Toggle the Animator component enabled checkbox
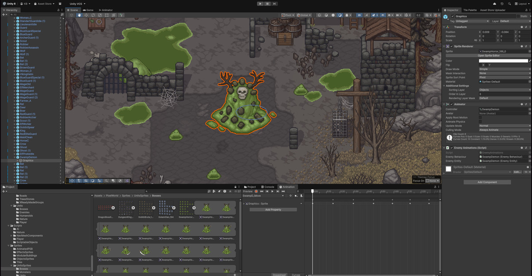This screenshot has width=532, height=276. coord(452,104)
